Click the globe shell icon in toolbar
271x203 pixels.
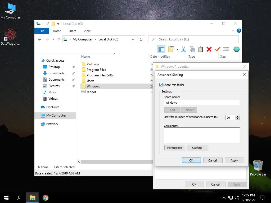[x=236, y=49]
